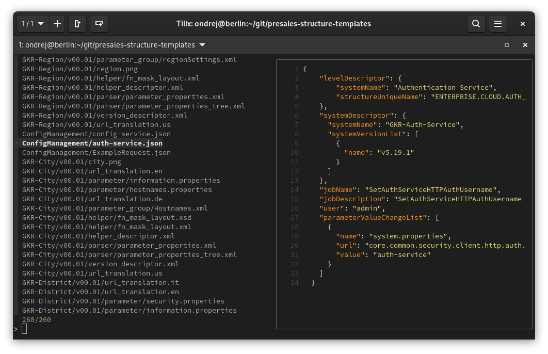Close the terminal pane
The height and width of the screenshot is (354, 548).
525,45
